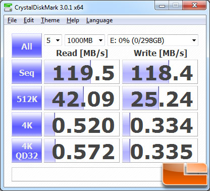
Task: Run all benchmarks with All button
Action: point(27,45)
